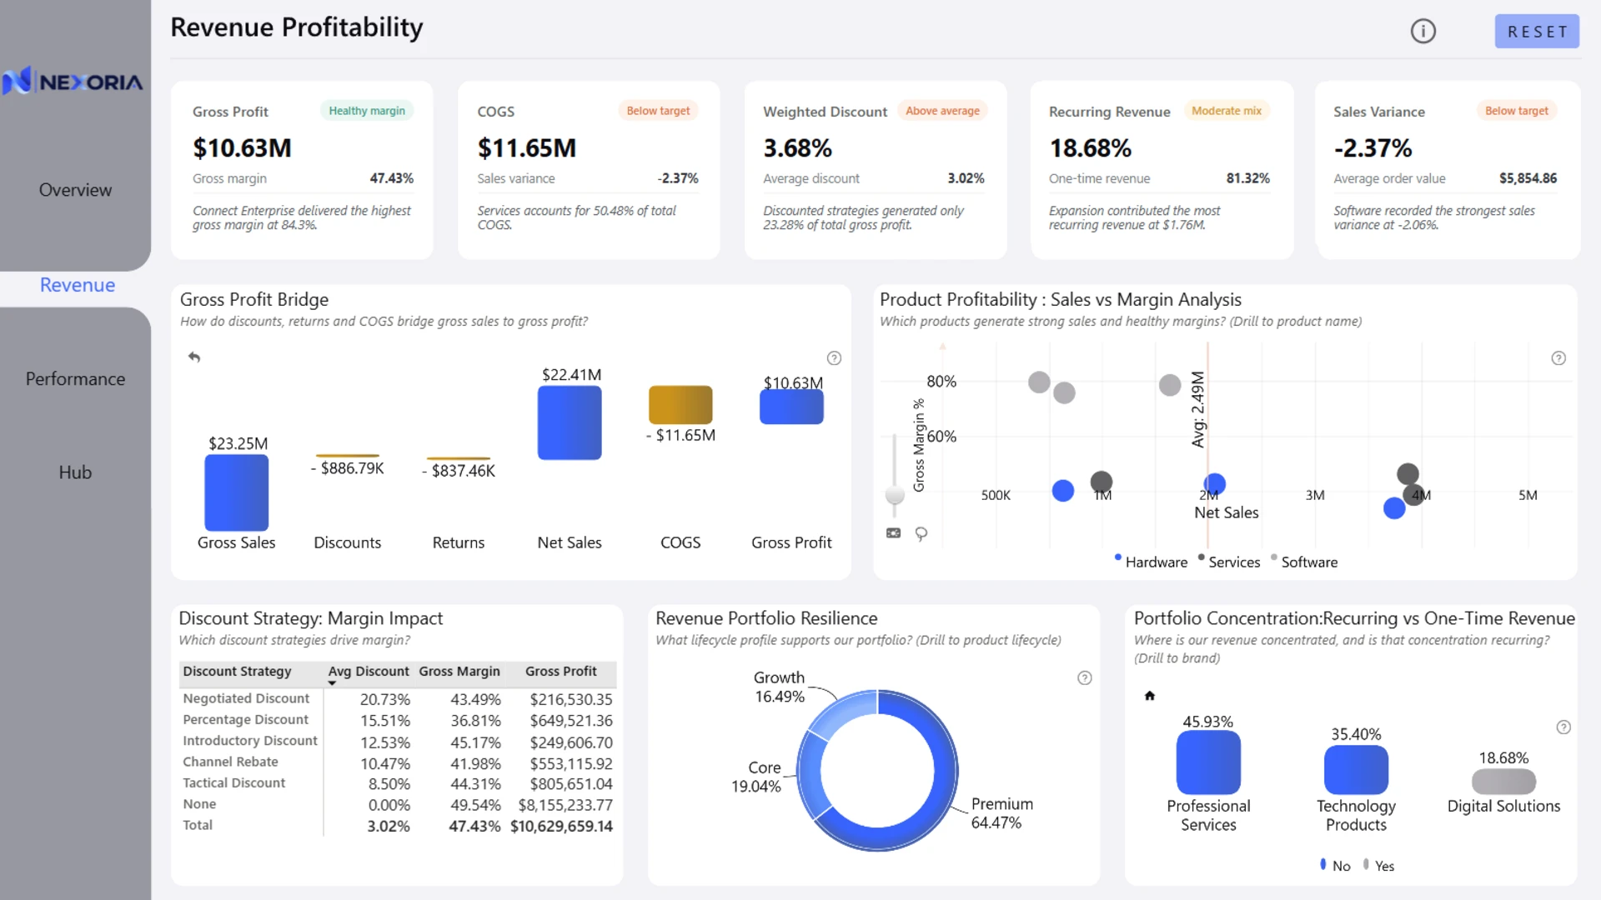The width and height of the screenshot is (1601, 900).
Task: Click the Nexoria logo
Action: click(x=73, y=82)
